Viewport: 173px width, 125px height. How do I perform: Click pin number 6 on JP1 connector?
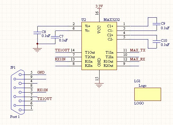[x=32, y=103]
